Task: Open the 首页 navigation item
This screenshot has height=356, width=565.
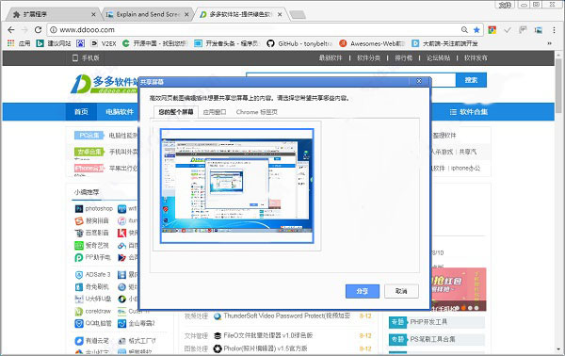Action: (81, 112)
